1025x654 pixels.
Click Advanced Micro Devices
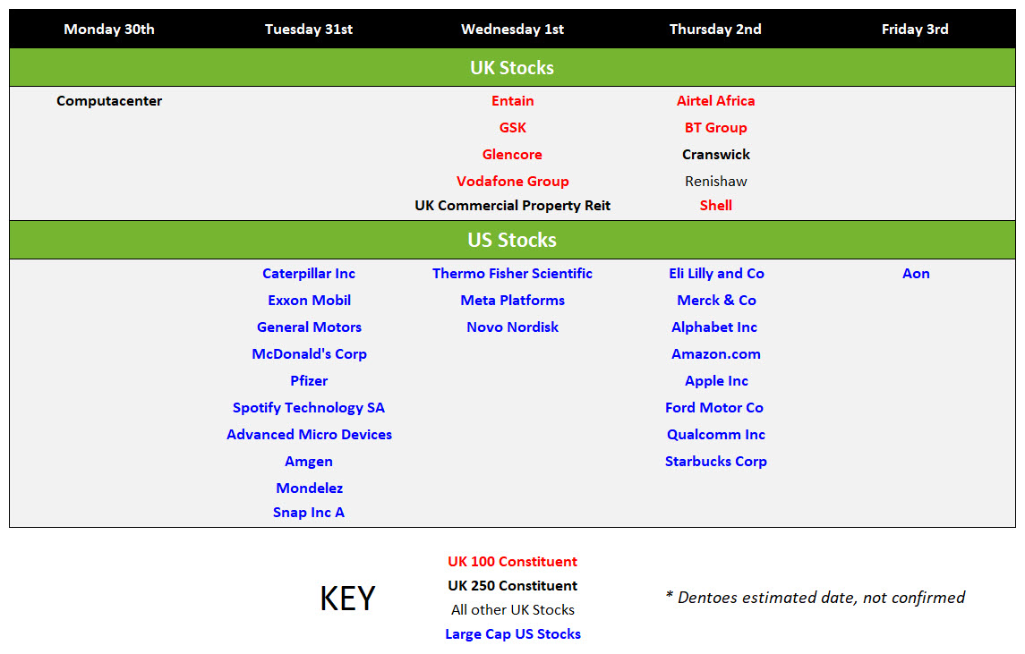pos(309,435)
